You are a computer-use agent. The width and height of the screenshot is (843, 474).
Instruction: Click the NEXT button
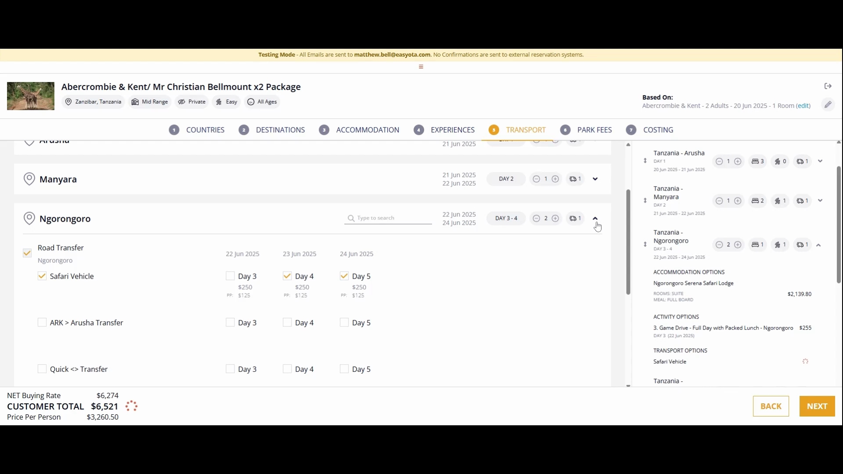[x=817, y=406]
